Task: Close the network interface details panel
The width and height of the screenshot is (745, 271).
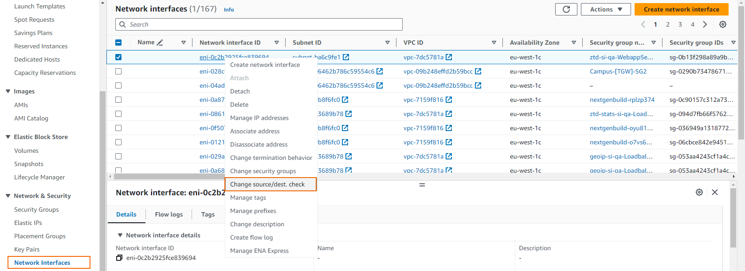Action: [x=715, y=192]
